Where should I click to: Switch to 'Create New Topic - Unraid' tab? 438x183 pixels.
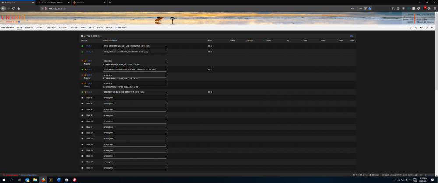pyautogui.click(x=53, y=3)
